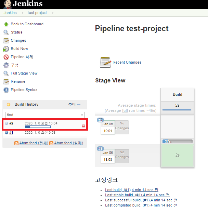Open Last successful build (#1) permalink
The width and height of the screenshot is (208, 213).
coord(141,200)
